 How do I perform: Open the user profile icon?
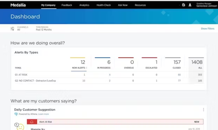tap(190, 5)
